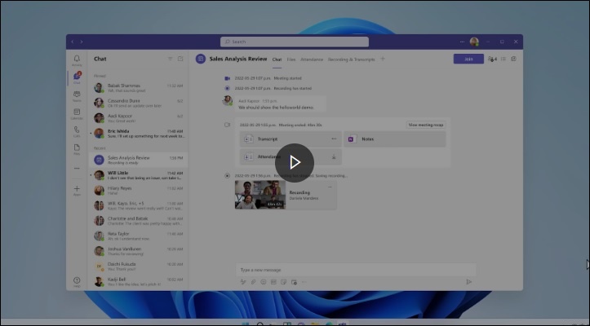Open chat with Hilary Reyes

pos(138,190)
